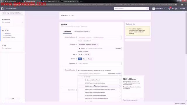Screen dimensions: 187x105
Task: Go to Placements section in sidebar
Action: (x=8, y=36)
